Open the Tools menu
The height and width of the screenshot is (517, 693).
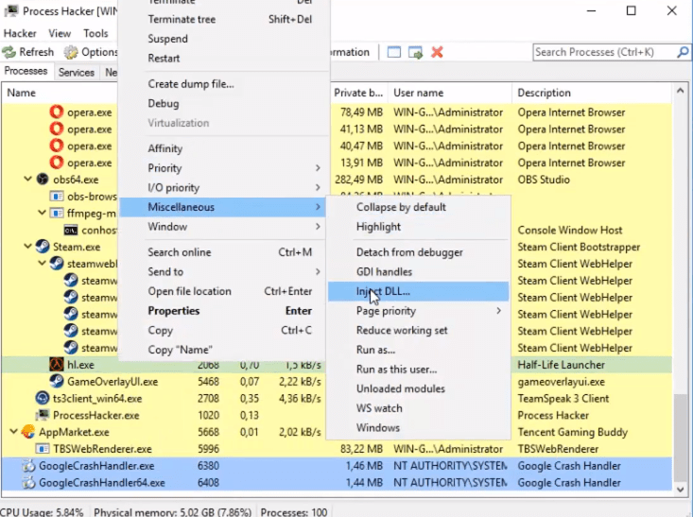click(95, 33)
